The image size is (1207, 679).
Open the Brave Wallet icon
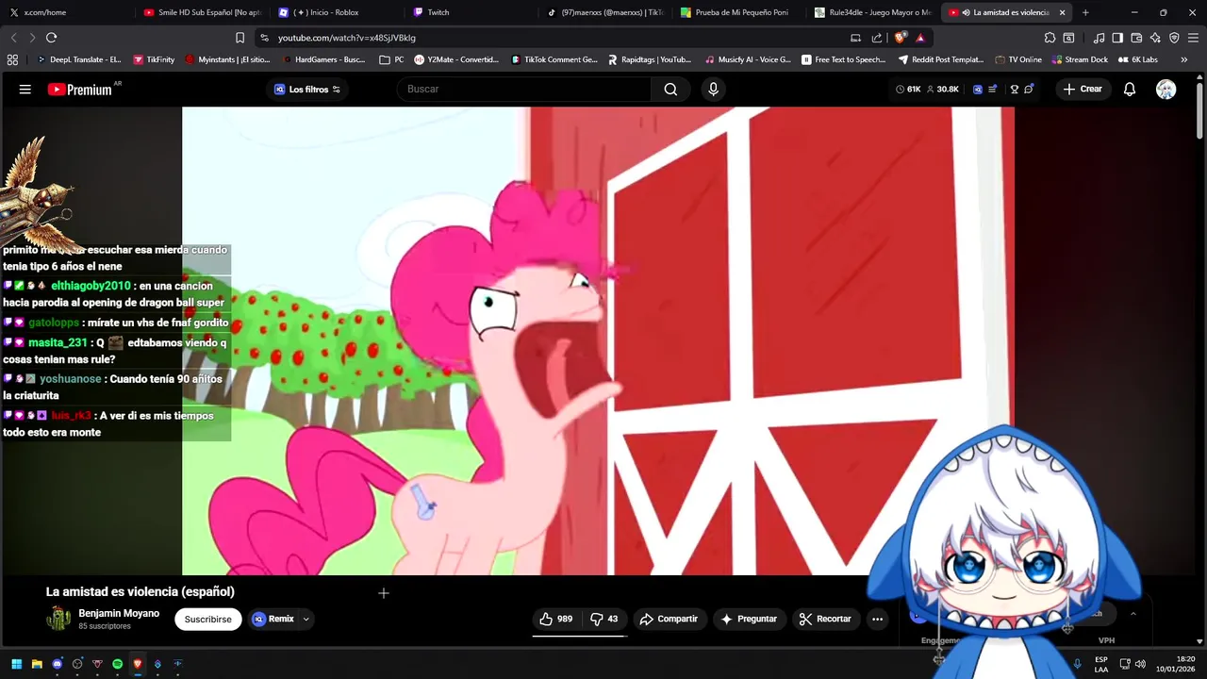click(x=1136, y=38)
